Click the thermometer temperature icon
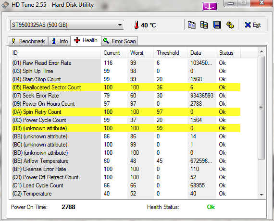The height and width of the screenshot is (221, 274). point(137,25)
